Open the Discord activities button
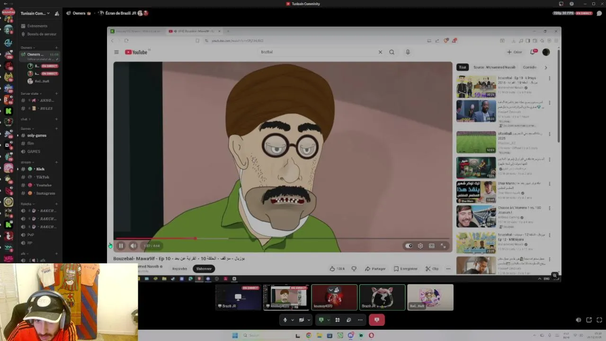The image size is (606, 341). tap(338, 320)
